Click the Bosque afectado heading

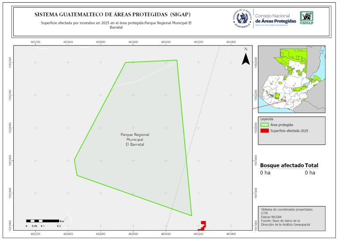pyautogui.click(x=282, y=165)
